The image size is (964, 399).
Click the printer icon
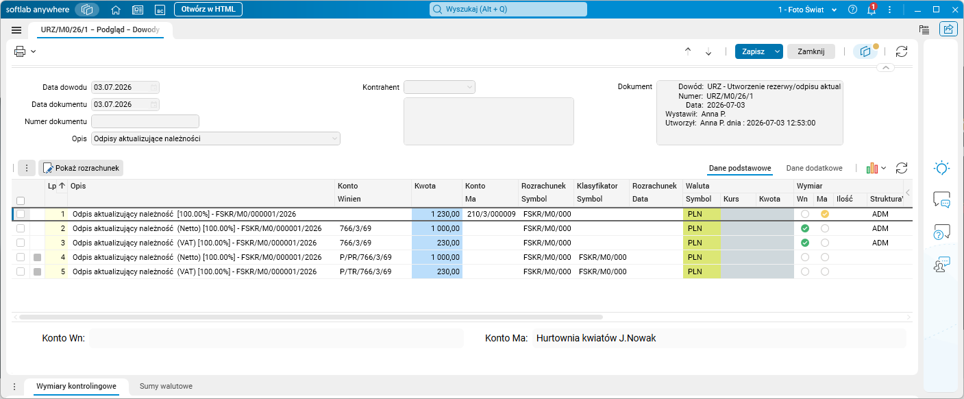click(20, 51)
